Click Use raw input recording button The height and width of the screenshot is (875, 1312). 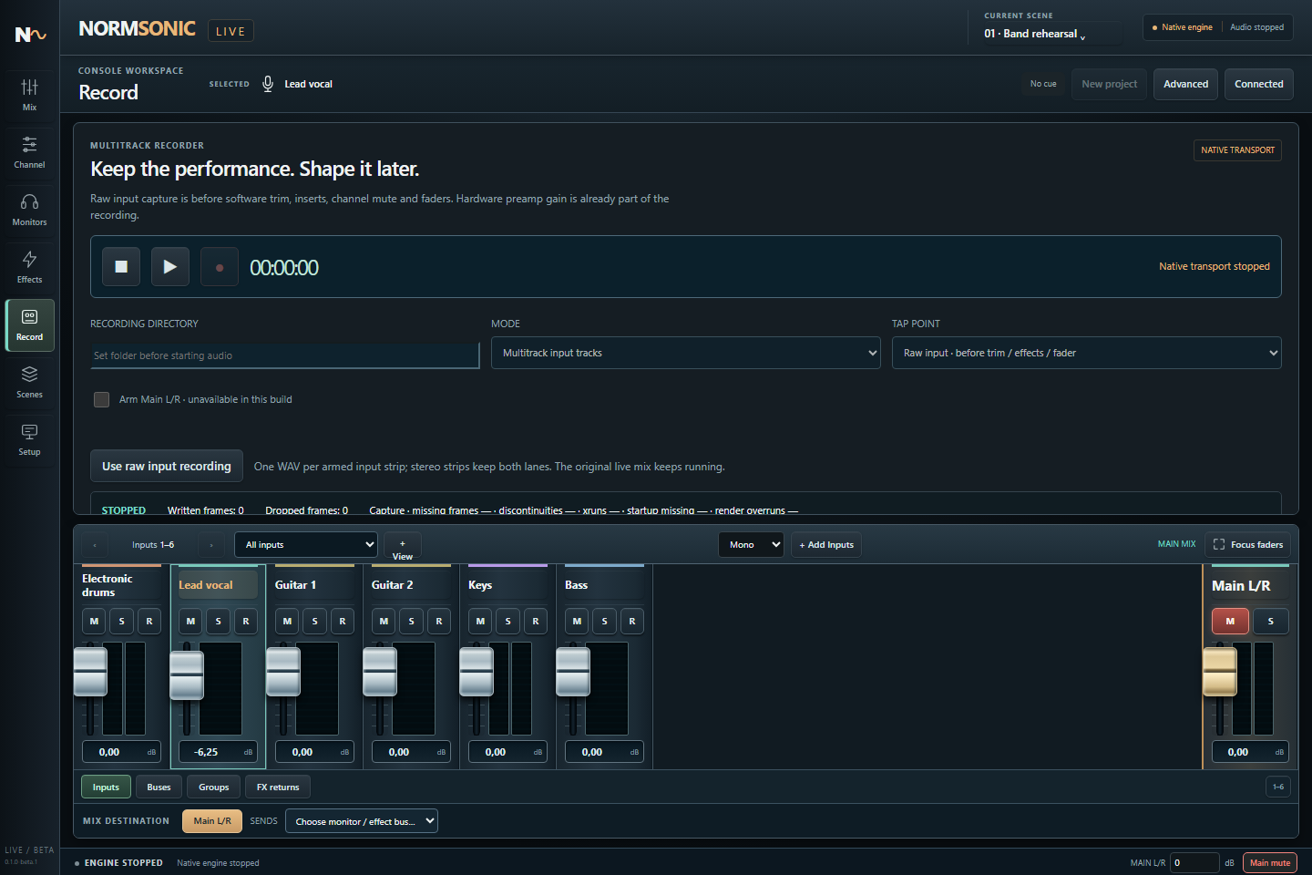pyautogui.click(x=167, y=466)
